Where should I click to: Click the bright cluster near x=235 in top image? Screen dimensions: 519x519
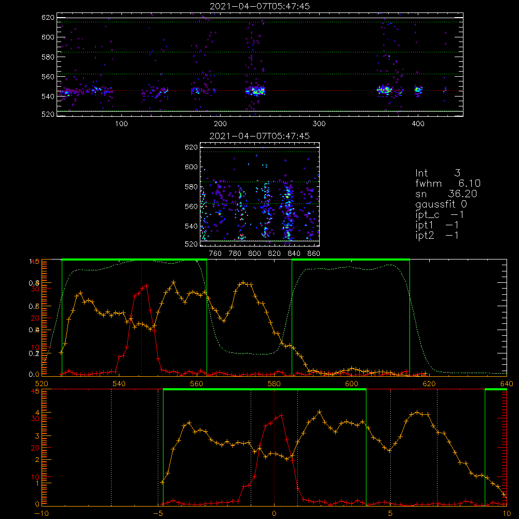255,91
